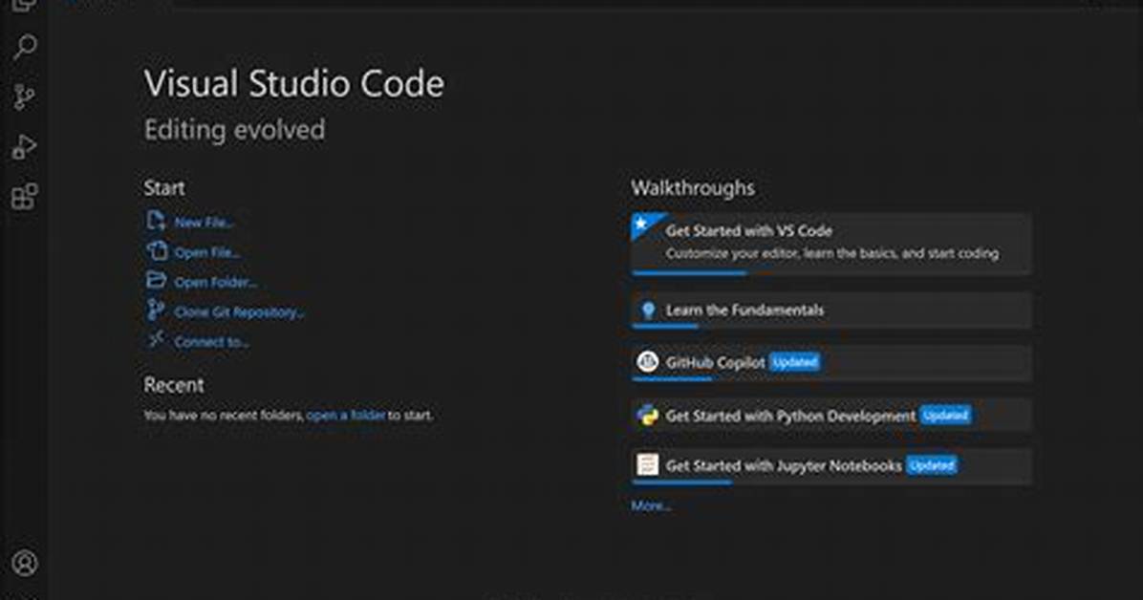Click the 'Recent' section heading

(x=174, y=385)
